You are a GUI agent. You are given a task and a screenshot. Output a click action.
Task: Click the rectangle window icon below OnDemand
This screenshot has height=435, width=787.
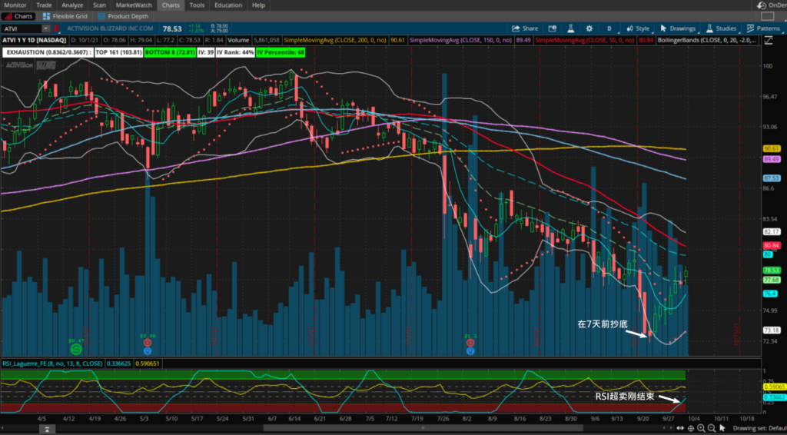[x=768, y=17]
